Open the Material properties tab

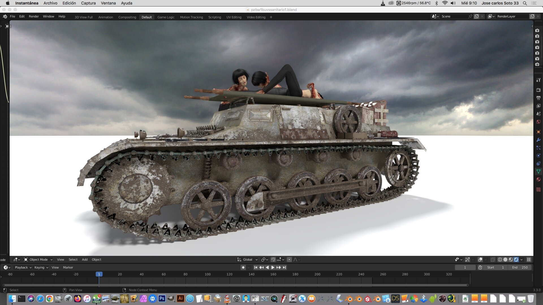click(x=538, y=179)
